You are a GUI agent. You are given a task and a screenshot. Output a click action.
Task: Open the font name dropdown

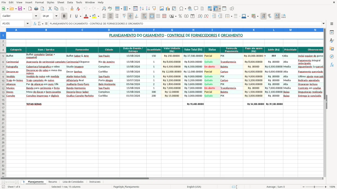pyautogui.click(x=36, y=16)
